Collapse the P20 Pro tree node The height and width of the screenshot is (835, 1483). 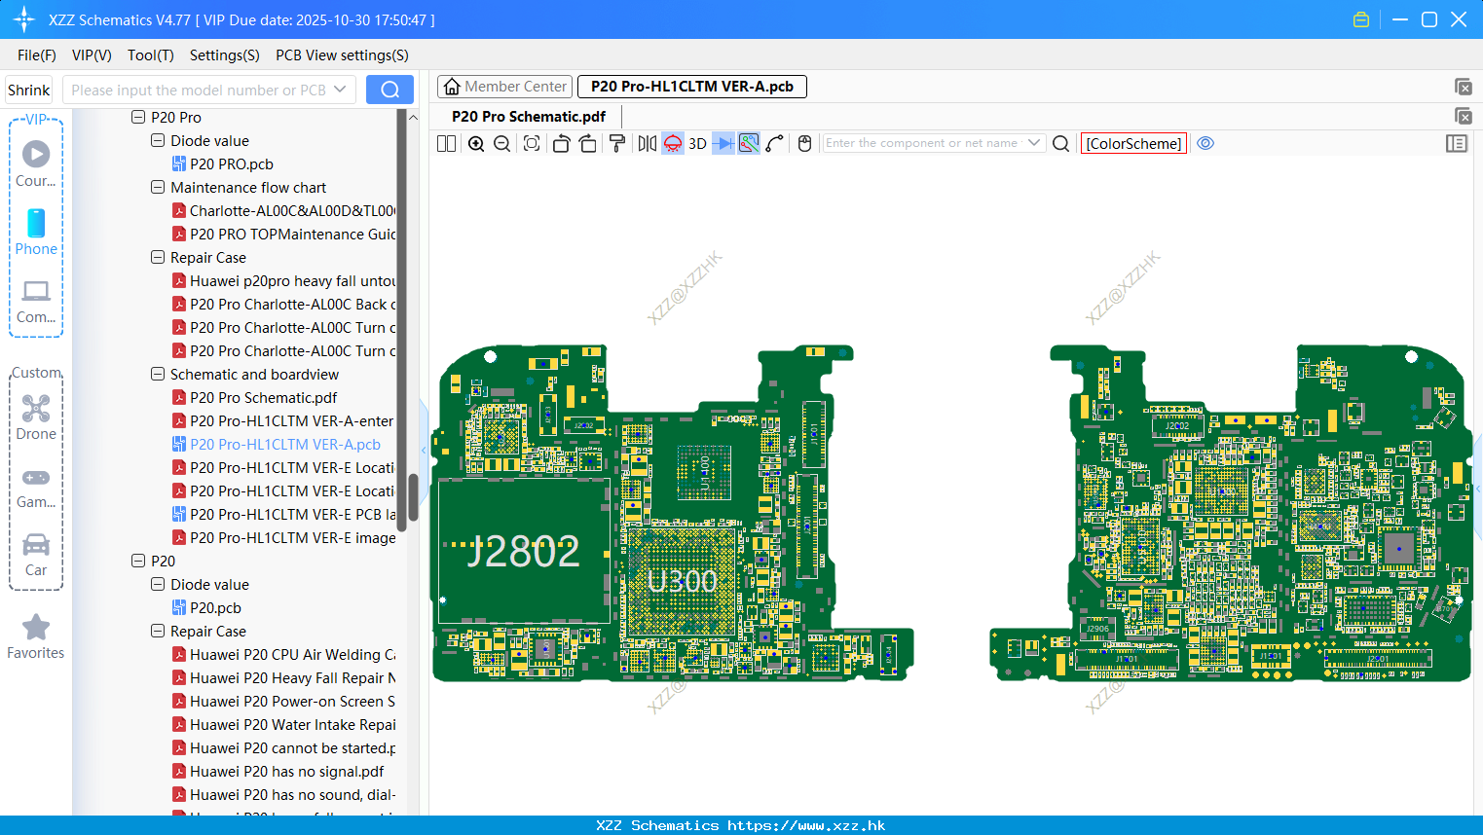[138, 117]
